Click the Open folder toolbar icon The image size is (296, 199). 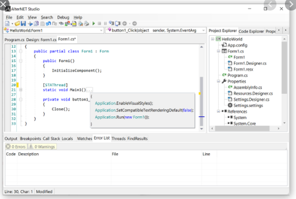17,24
